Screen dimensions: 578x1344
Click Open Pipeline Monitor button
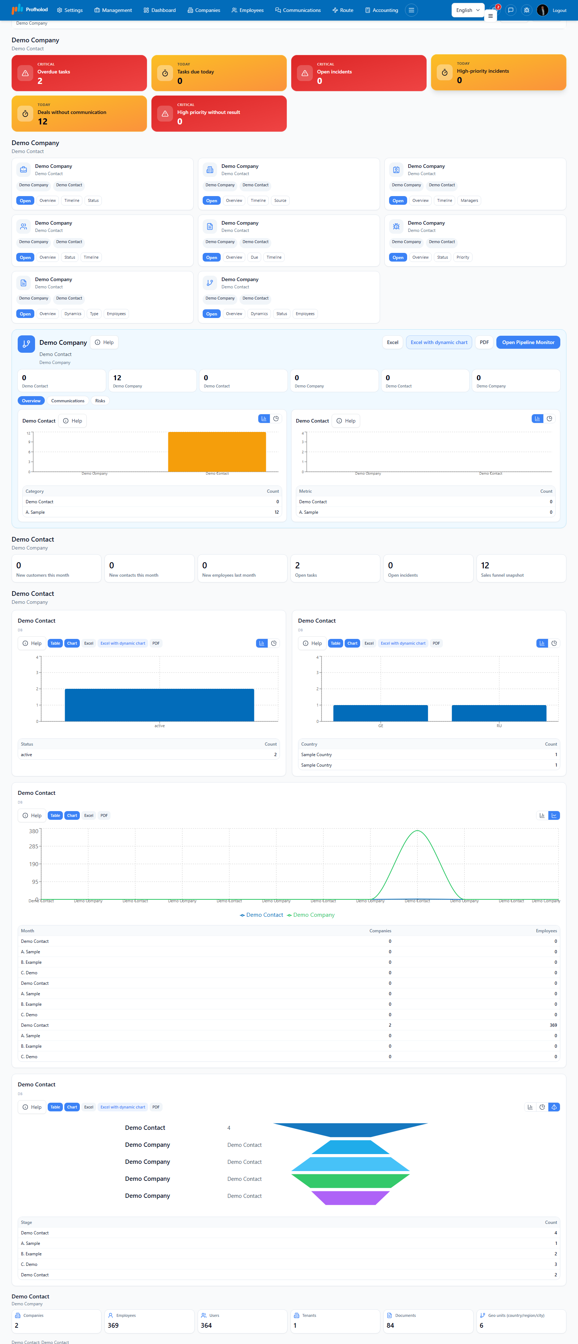[x=528, y=342]
